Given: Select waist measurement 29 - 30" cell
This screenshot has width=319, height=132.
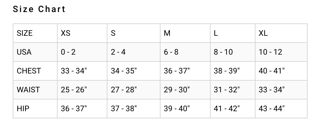Looking at the screenshot, I should click(177, 90).
